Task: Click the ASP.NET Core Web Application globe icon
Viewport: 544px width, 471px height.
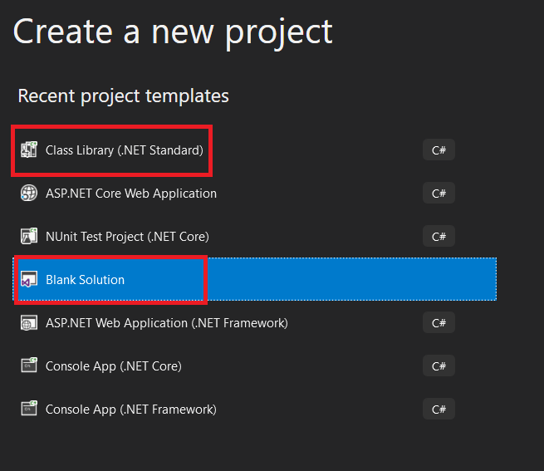Action: pyautogui.click(x=30, y=194)
